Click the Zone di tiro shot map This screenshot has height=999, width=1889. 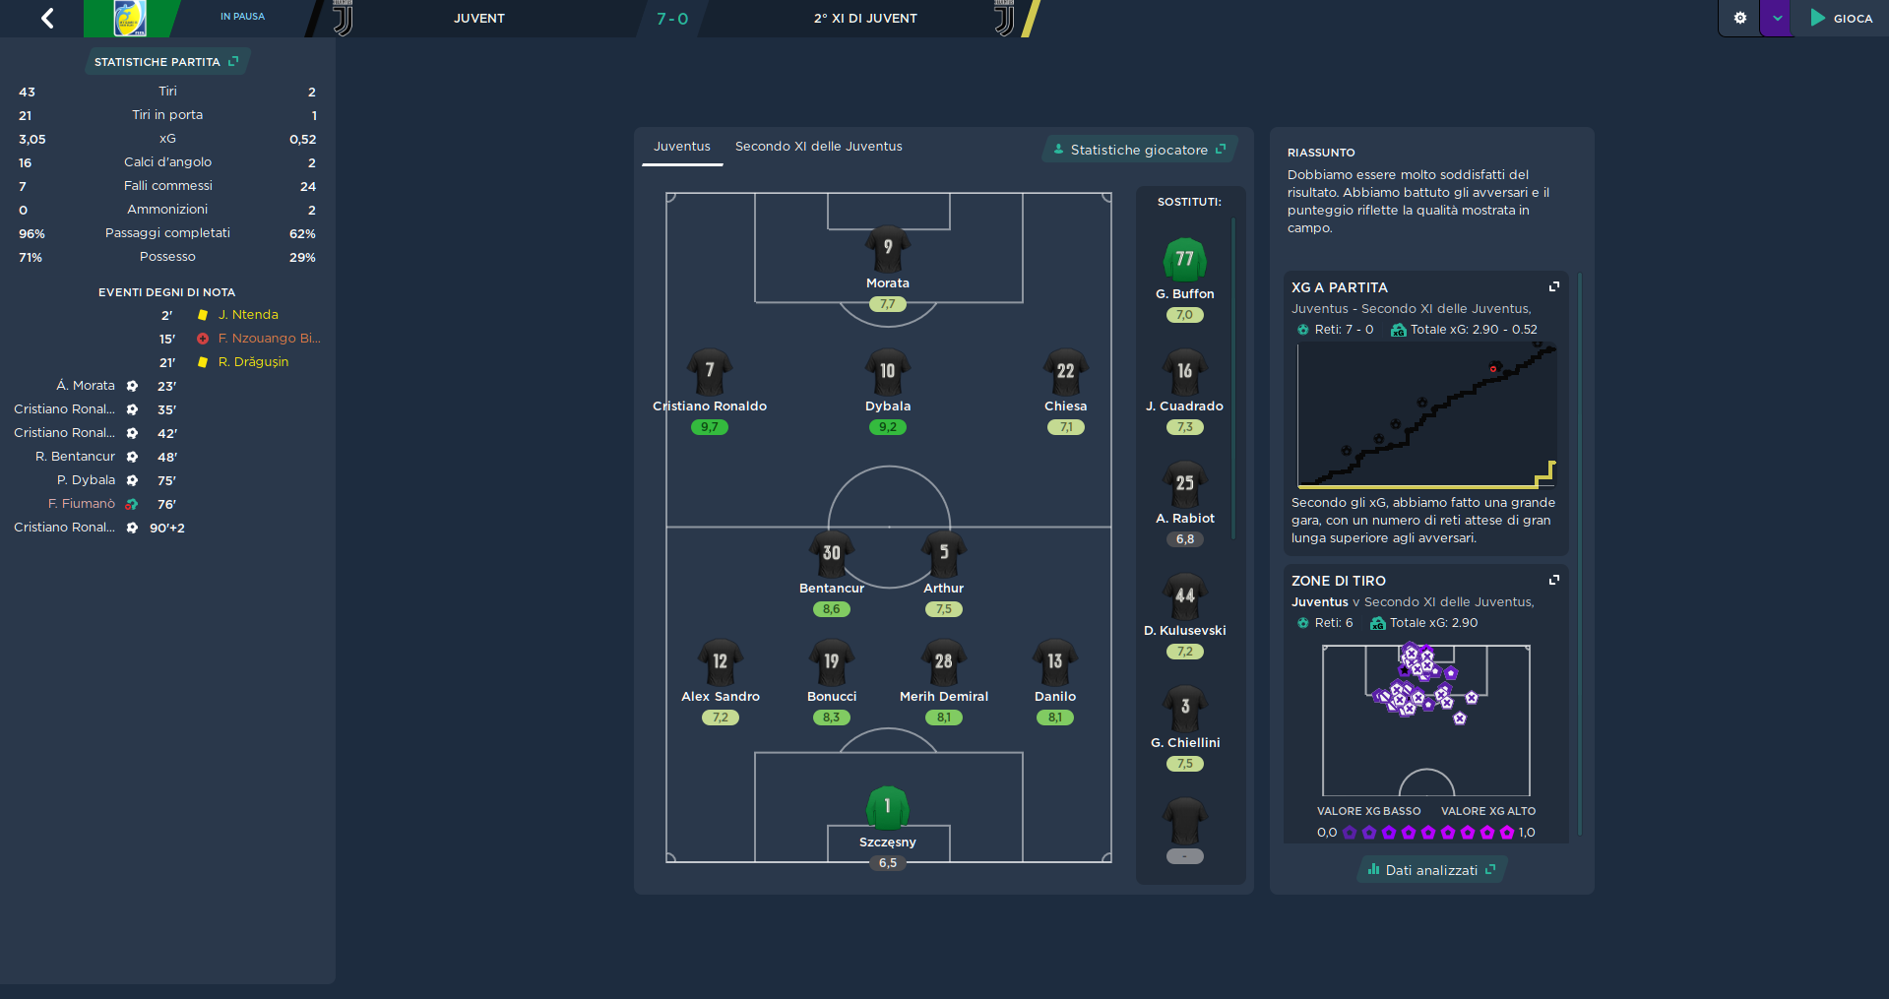1426,720
